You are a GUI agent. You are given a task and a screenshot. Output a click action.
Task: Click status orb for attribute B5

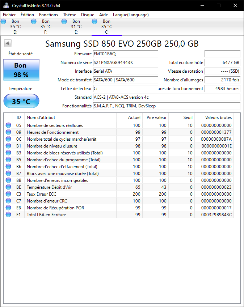point(8,159)
